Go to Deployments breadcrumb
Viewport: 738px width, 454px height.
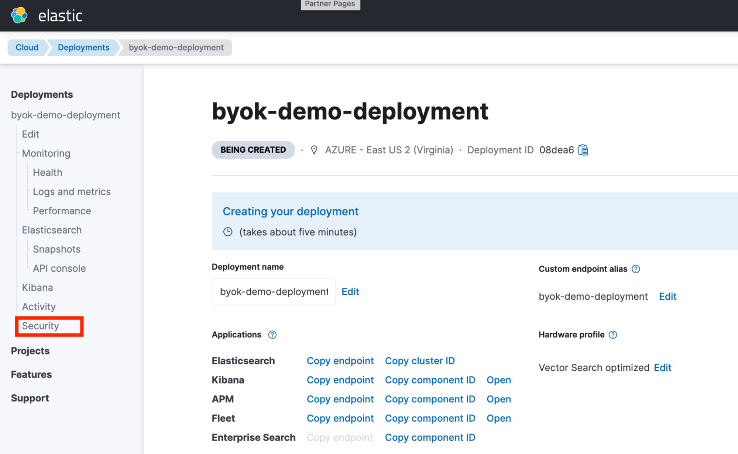tap(83, 48)
